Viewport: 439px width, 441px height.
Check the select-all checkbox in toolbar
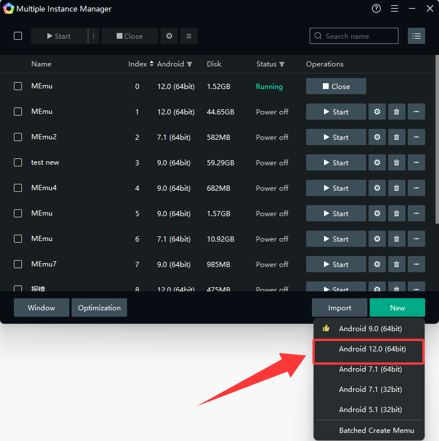(x=18, y=36)
